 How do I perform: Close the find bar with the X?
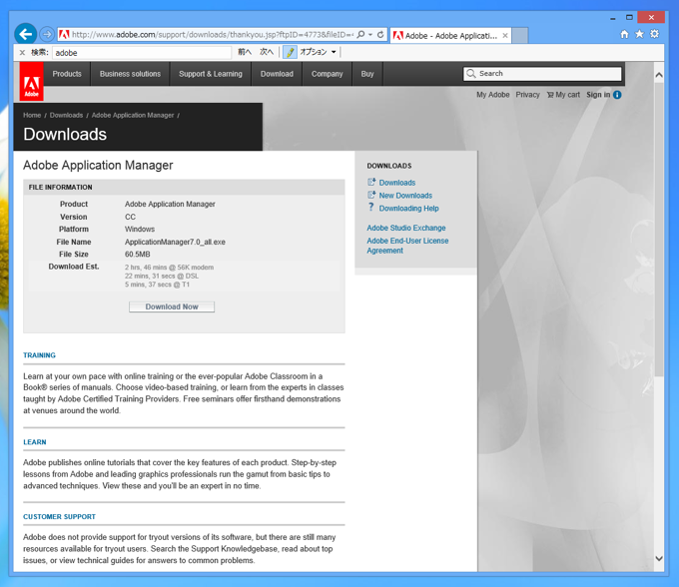22,52
